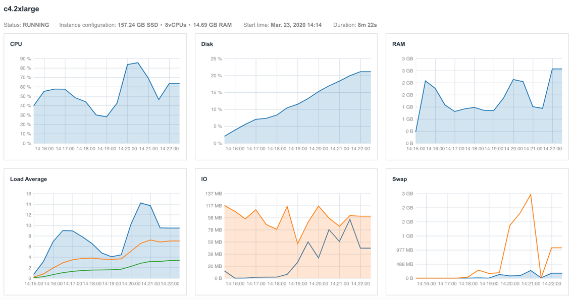Click the 157.24 GB SSD configuration text
The width and height of the screenshot is (573, 300).
tap(138, 25)
